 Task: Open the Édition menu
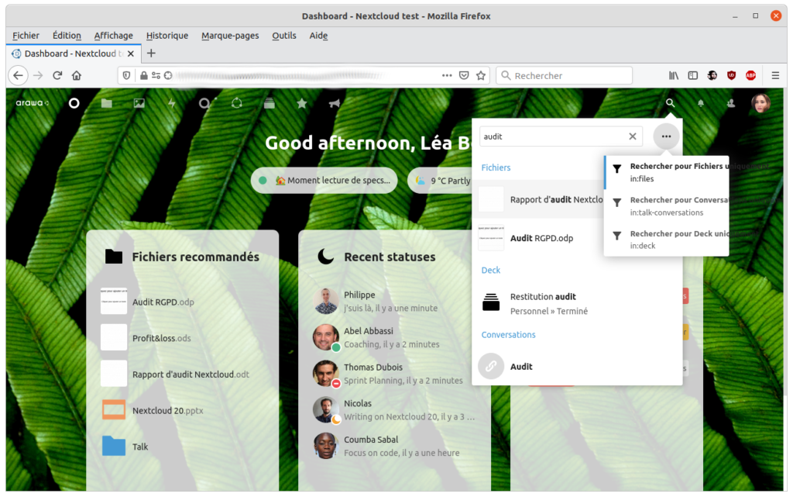tap(67, 36)
